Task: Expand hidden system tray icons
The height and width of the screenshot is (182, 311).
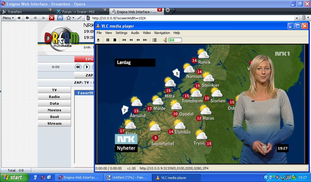Action: coord(266,177)
